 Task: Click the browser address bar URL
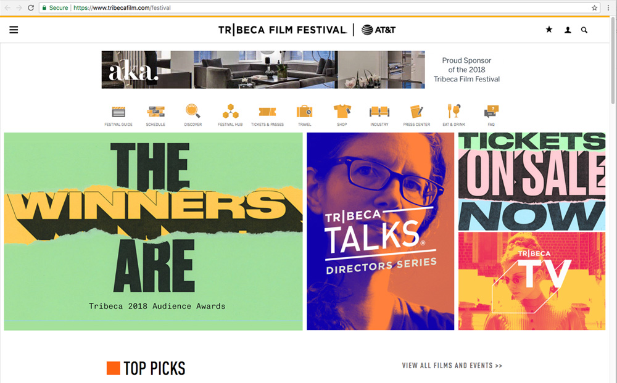[x=122, y=7]
